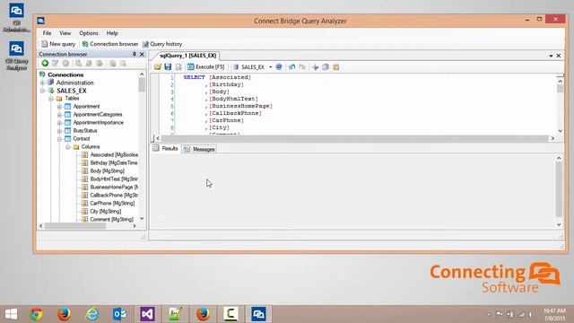Screen dimensions: 574x323
Task: Expand the AppointmentCategories table
Action: click(x=59, y=115)
